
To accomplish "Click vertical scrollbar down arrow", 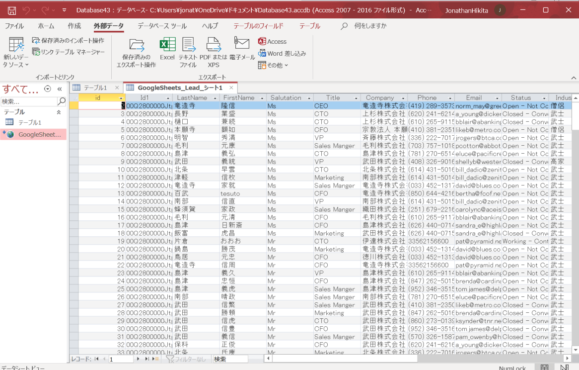I will click(x=576, y=350).
